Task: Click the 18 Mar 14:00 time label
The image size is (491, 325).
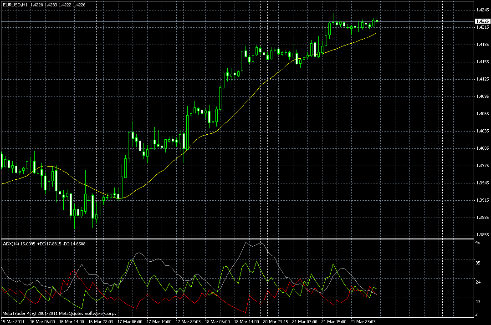Action: click(246, 321)
